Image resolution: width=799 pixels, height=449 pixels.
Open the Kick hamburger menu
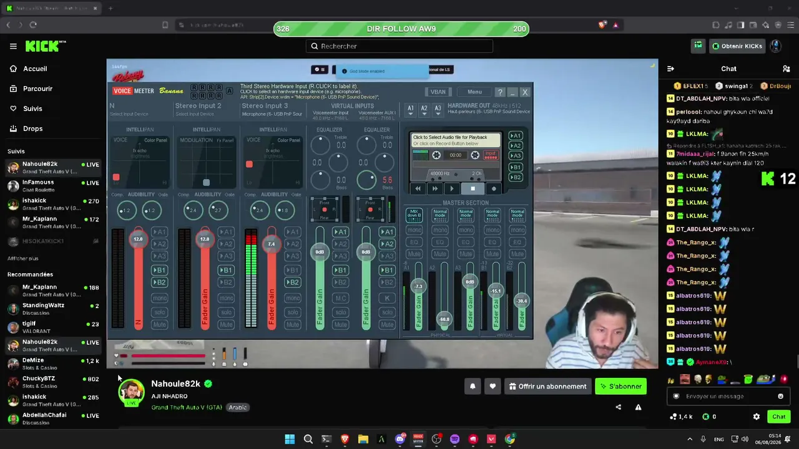pyautogui.click(x=13, y=46)
